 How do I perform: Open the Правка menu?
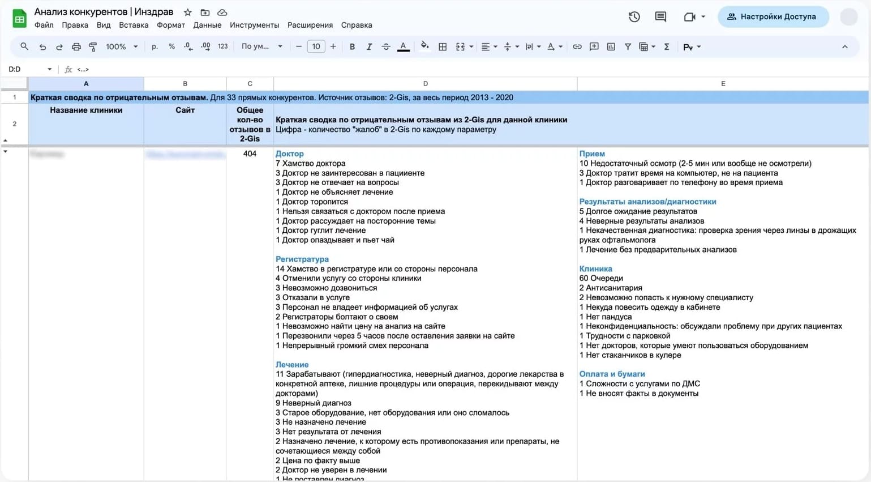[x=75, y=25]
